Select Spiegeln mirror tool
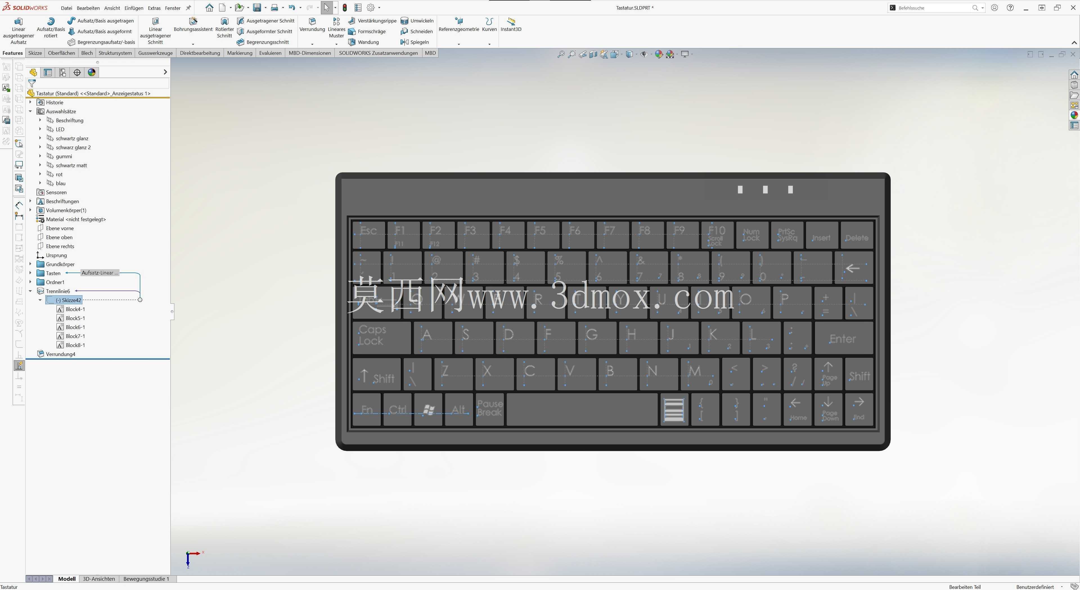This screenshot has width=1080, height=590. (414, 42)
